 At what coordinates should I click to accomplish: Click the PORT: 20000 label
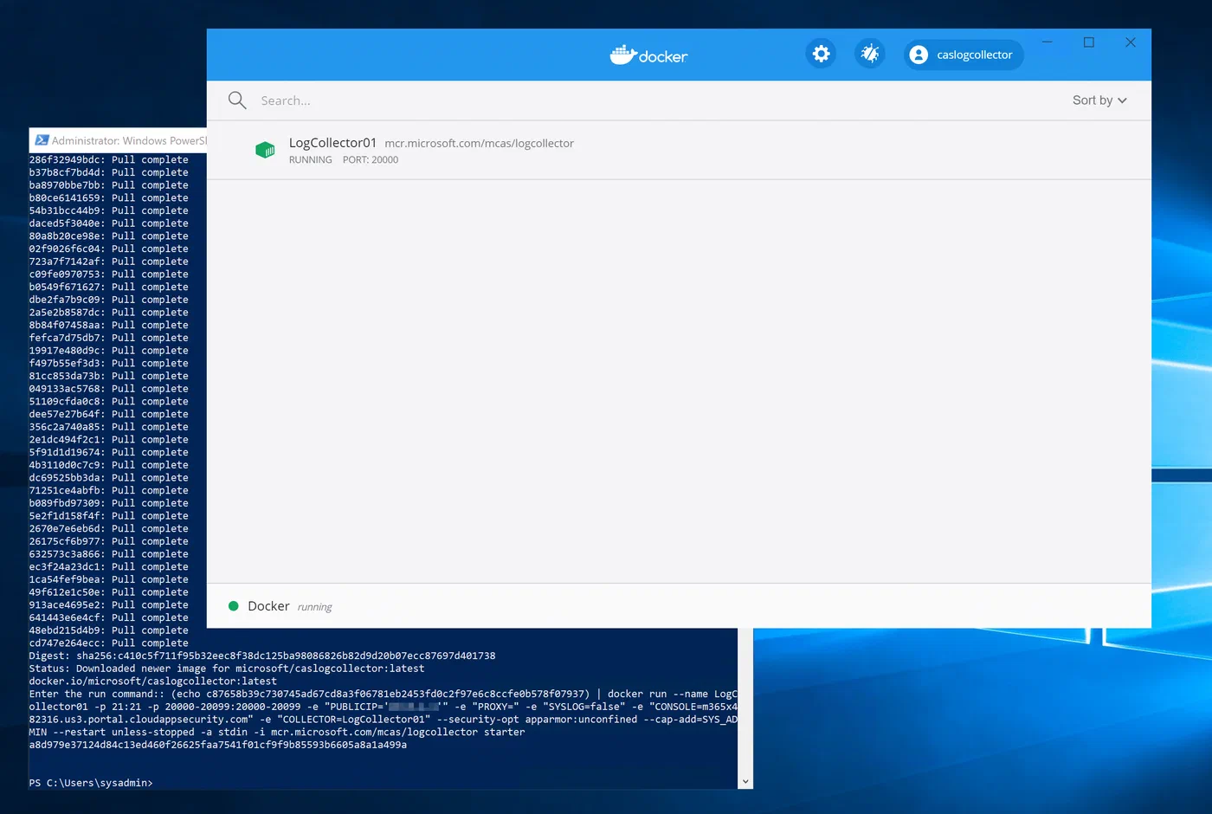tap(371, 160)
